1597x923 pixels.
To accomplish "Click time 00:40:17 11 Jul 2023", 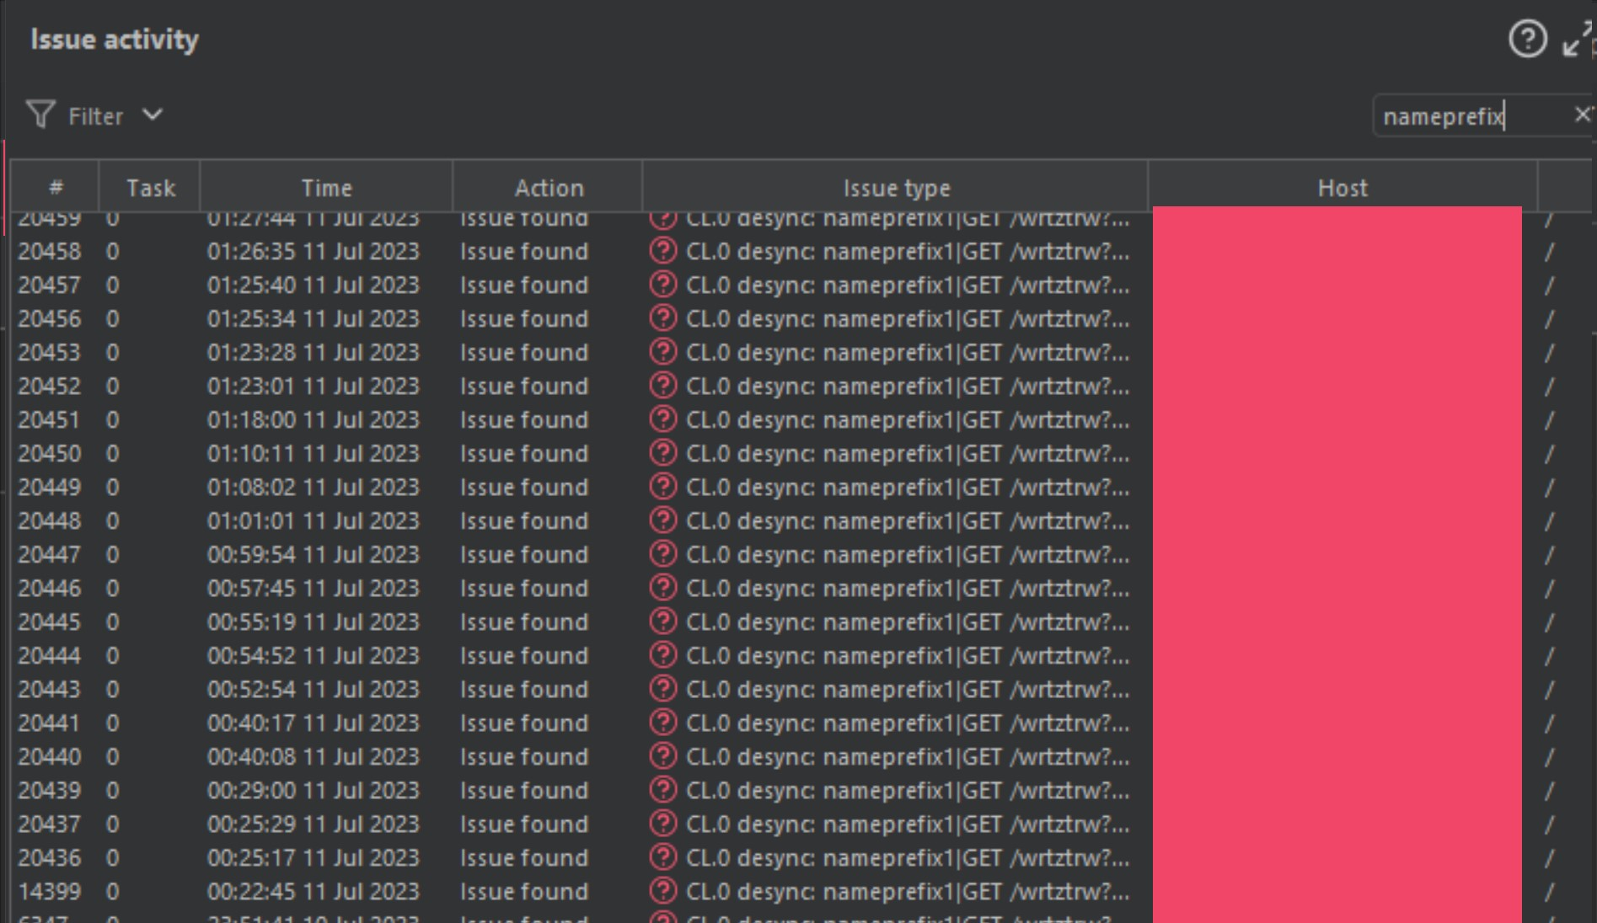I will click(x=314, y=723).
